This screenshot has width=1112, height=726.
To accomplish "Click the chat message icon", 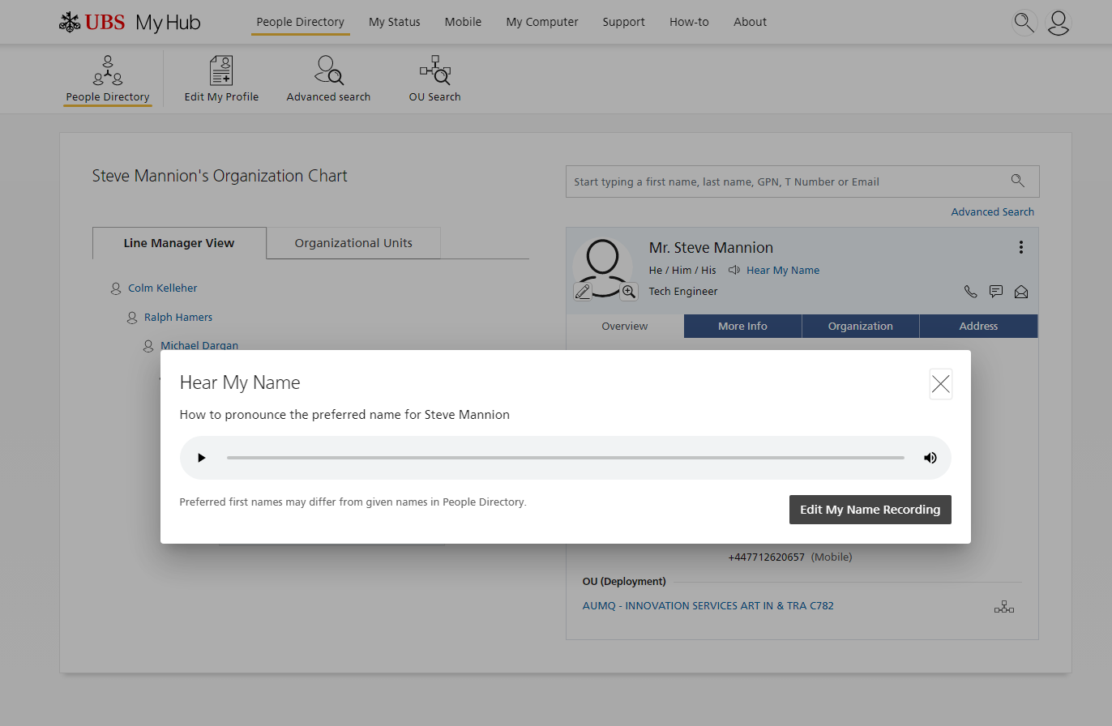I will pos(996,292).
